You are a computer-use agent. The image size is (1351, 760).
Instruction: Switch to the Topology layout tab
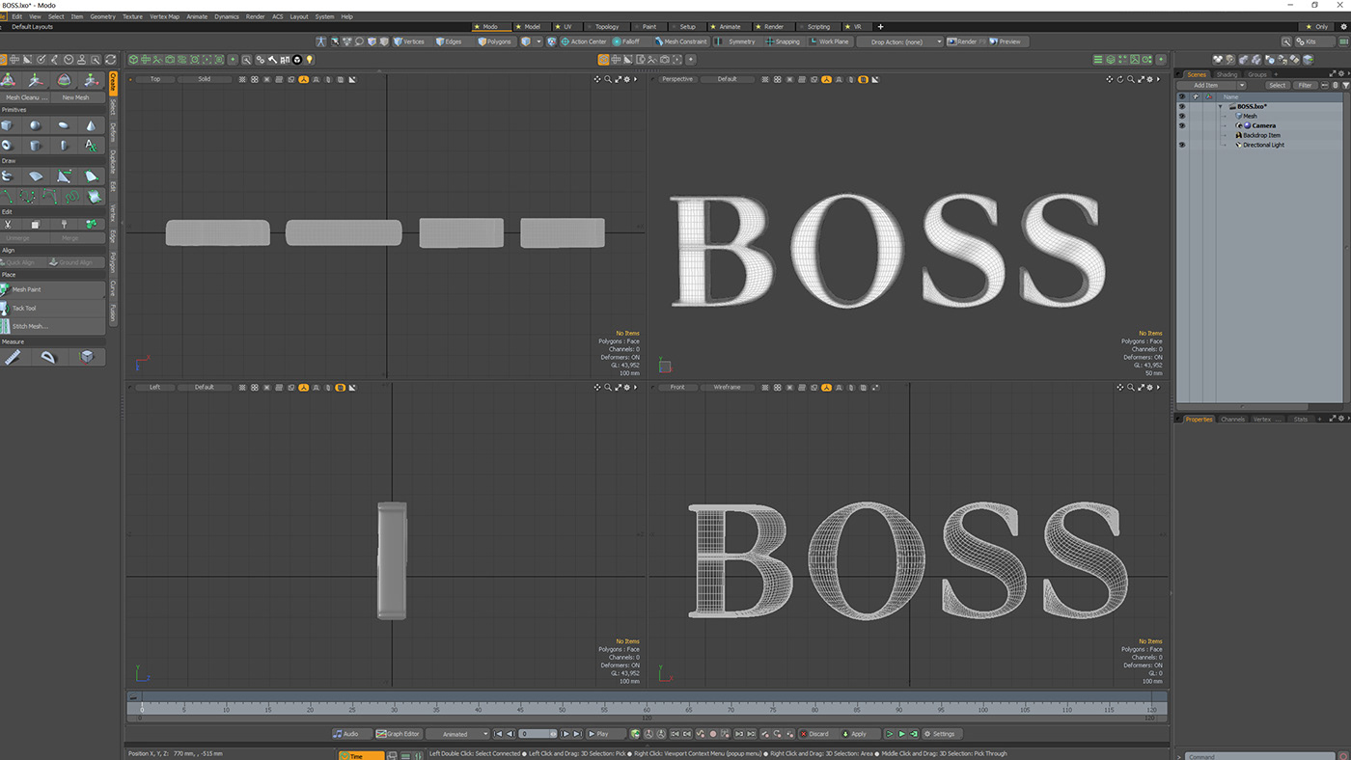coord(607,27)
